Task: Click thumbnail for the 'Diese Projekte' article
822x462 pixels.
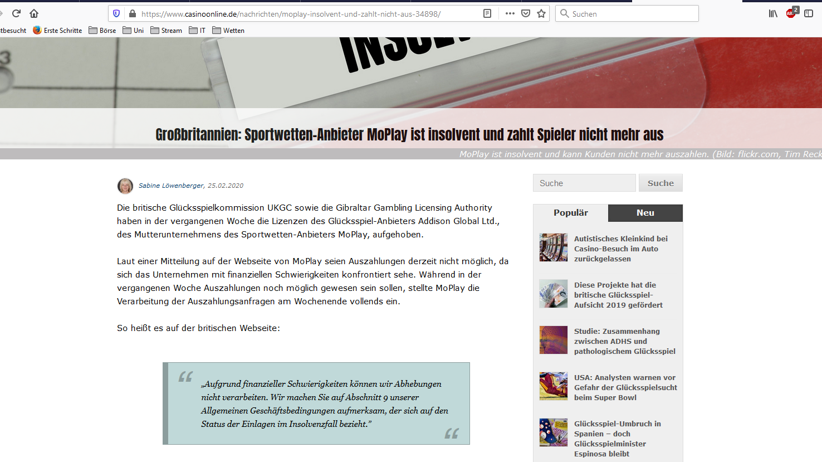Action: (554, 294)
